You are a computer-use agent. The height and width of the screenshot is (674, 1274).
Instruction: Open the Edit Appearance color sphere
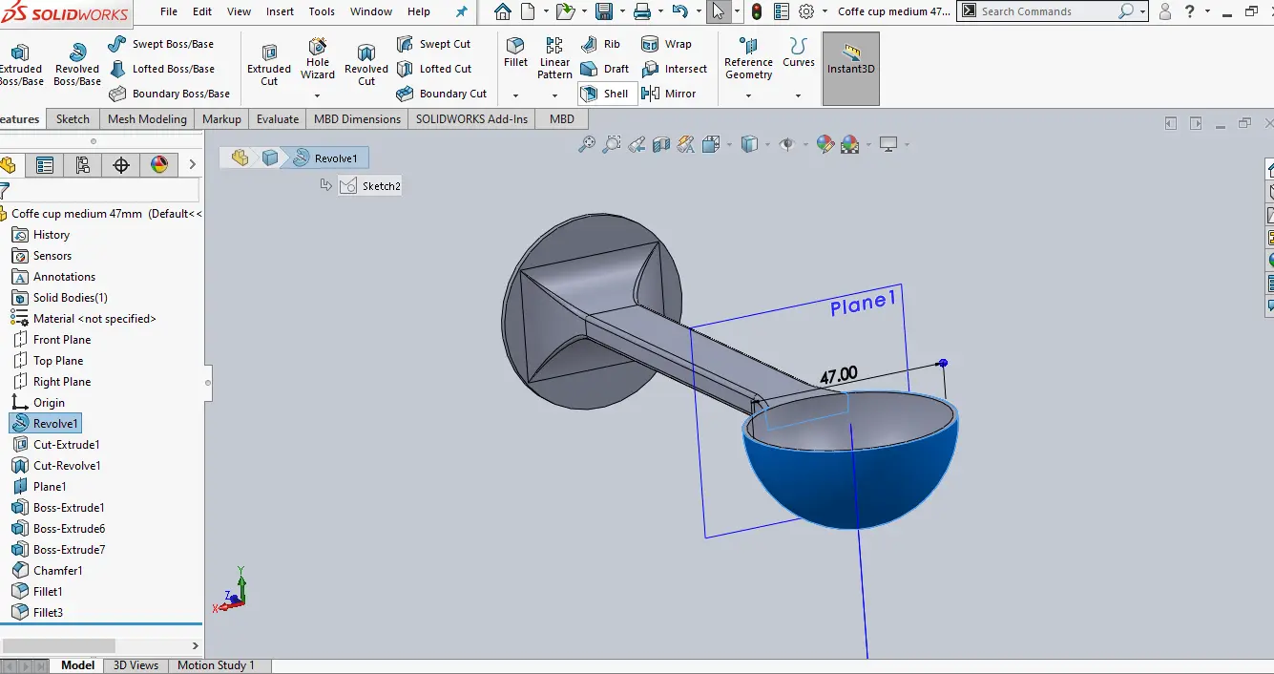825,144
